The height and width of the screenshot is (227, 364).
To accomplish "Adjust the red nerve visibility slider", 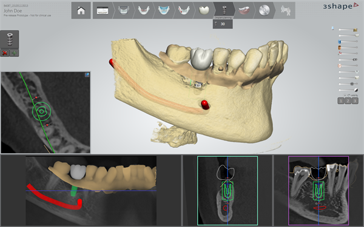I will point(348,53).
